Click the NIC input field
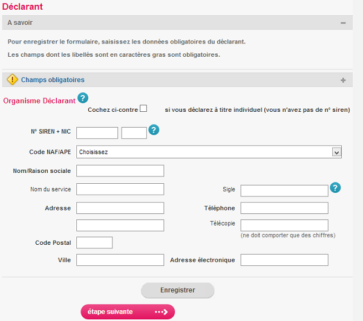Viewport: 363px width, 321px height. pyautogui.click(x=134, y=133)
